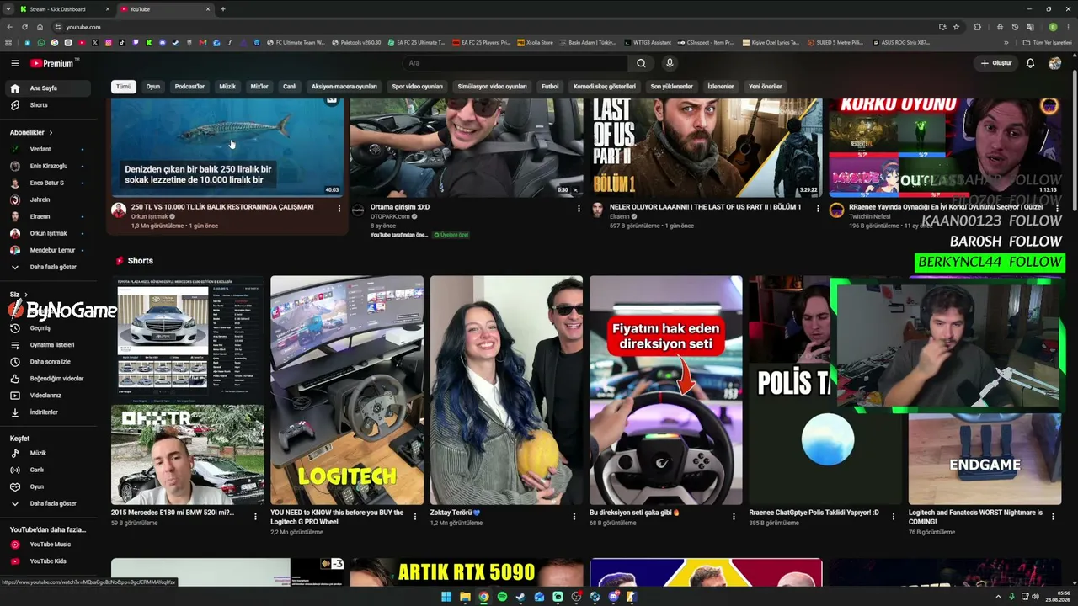Click the youtube.com address bar
1078x606 pixels.
click(x=497, y=27)
